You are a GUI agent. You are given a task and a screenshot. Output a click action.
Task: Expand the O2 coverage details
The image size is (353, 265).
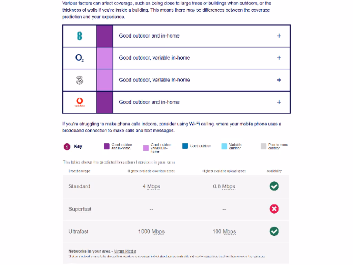279,58
